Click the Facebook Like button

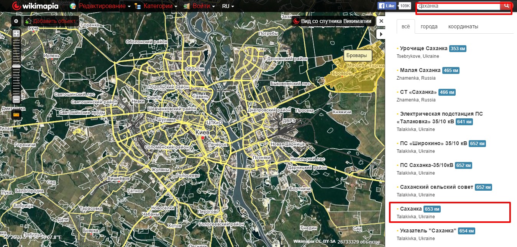[387, 6]
